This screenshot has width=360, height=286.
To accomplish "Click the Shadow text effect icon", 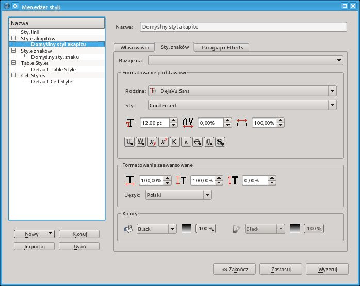I will (x=220, y=142).
